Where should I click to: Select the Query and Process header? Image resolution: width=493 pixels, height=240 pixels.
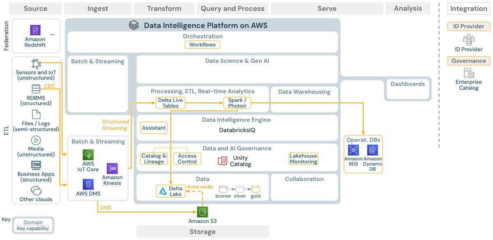coord(233,8)
